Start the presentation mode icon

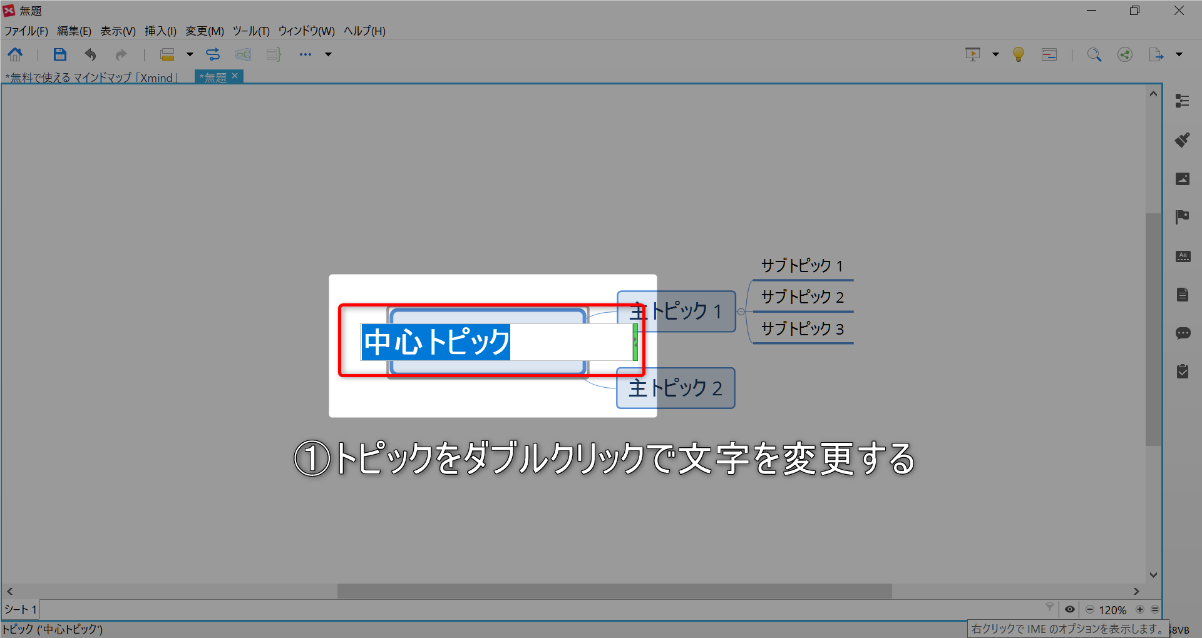(972, 54)
